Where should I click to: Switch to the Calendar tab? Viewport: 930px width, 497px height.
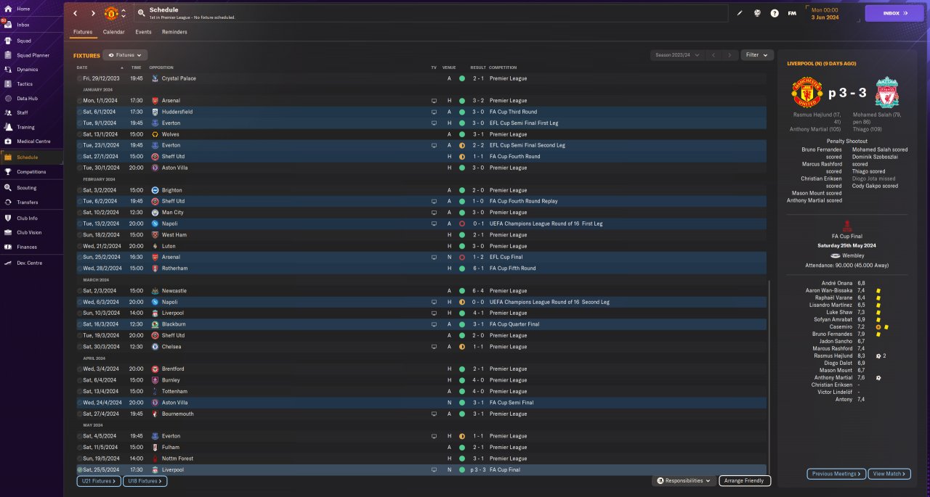point(113,32)
